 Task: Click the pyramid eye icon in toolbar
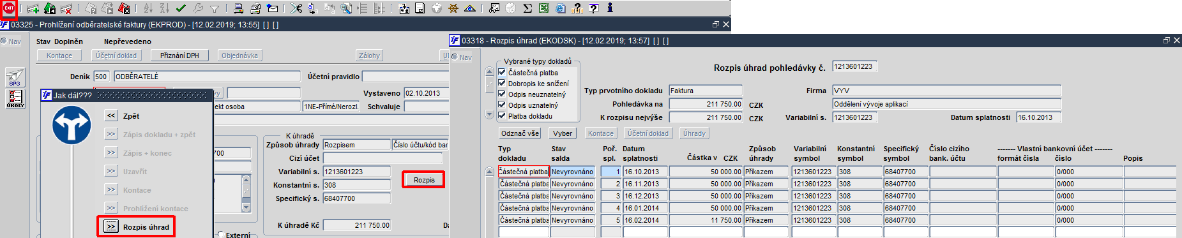470,8
